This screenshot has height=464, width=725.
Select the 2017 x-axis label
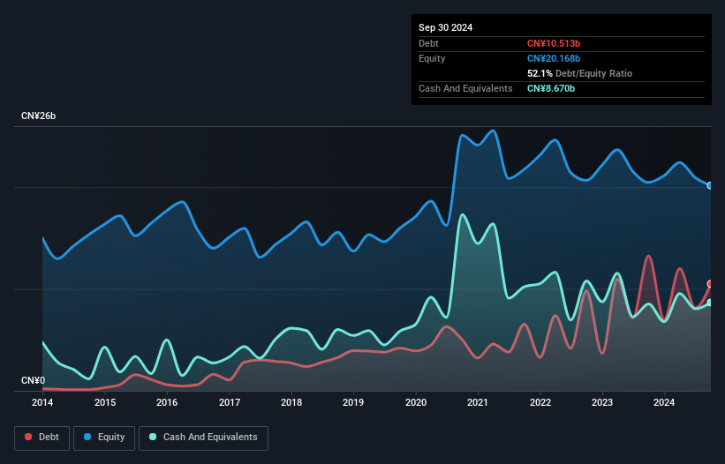230,402
